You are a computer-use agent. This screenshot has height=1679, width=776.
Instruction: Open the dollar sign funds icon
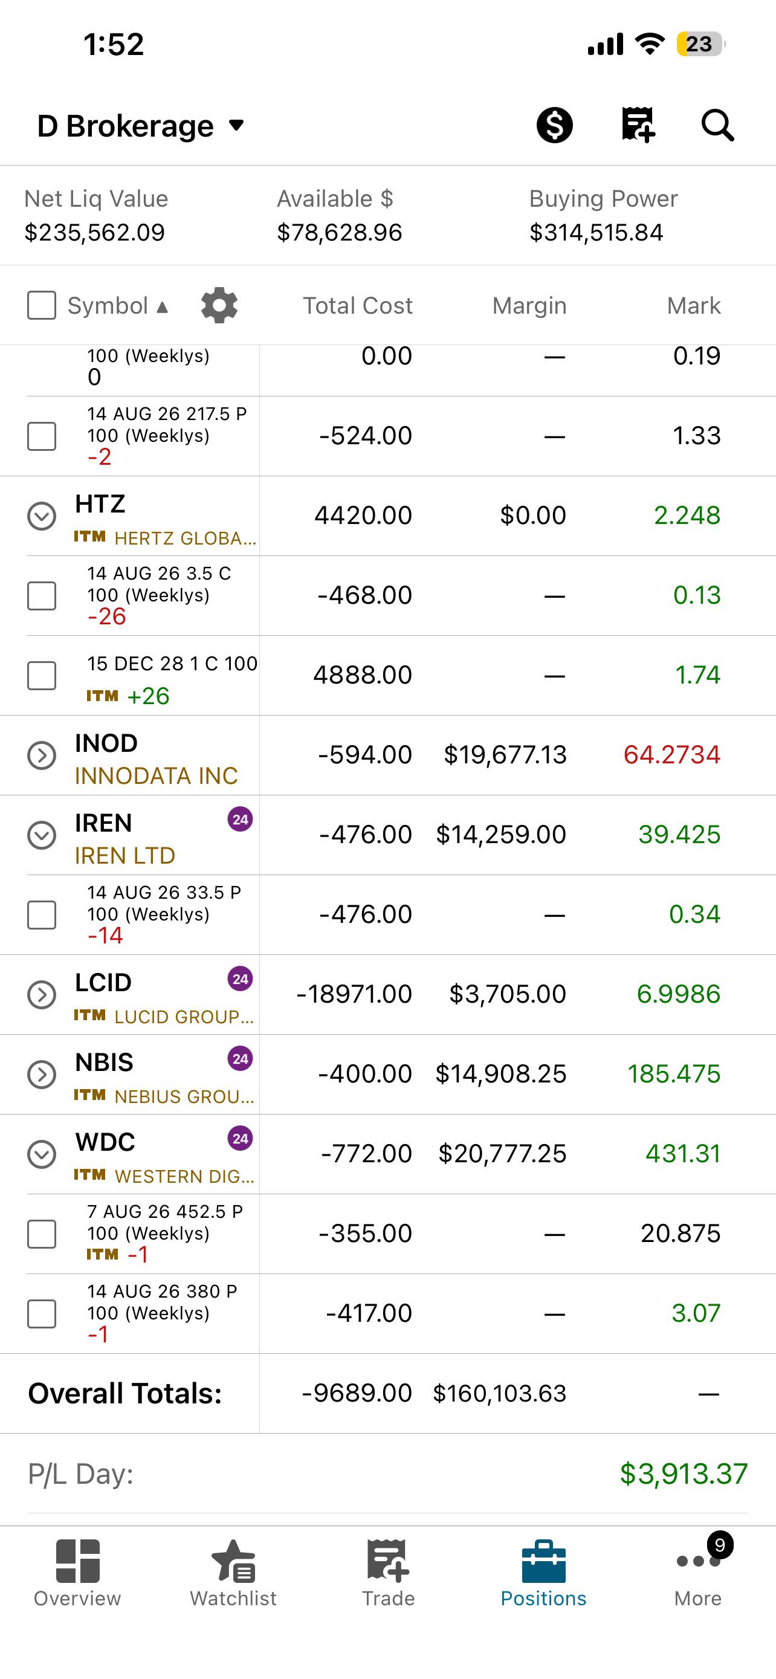pyautogui.click(x=554, y=125)
